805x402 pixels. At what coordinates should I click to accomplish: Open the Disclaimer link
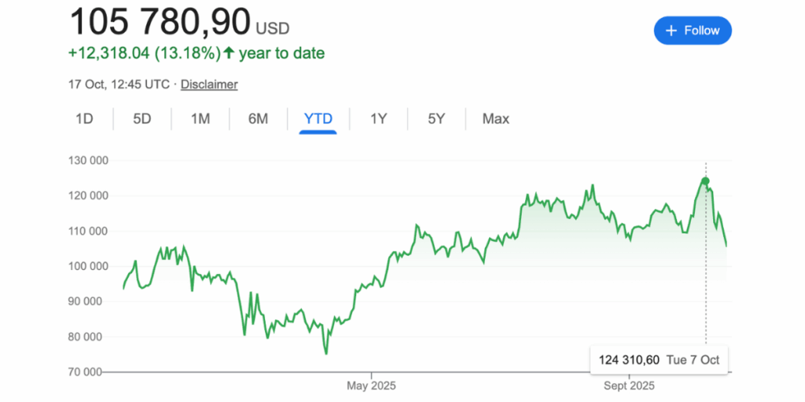[209, 84]
